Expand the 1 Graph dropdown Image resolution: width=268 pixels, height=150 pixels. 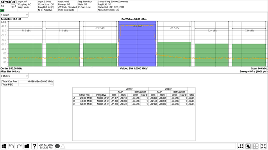pyautogui.click(x=14, y=15)
